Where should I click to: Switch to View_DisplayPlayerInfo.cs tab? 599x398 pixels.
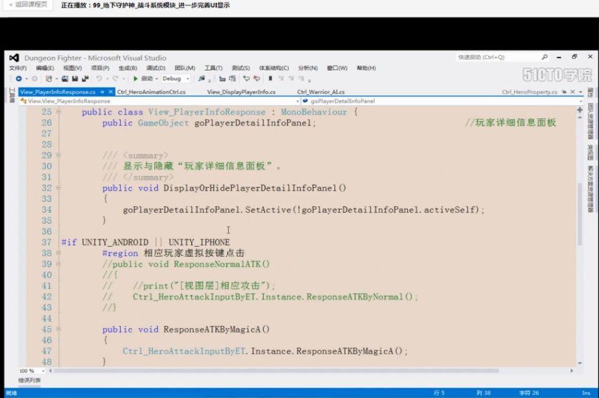241,91
